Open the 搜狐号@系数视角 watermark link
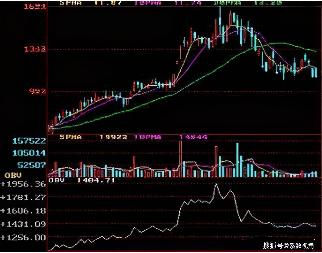Screen dimensions: 322x253 (288, 245)
